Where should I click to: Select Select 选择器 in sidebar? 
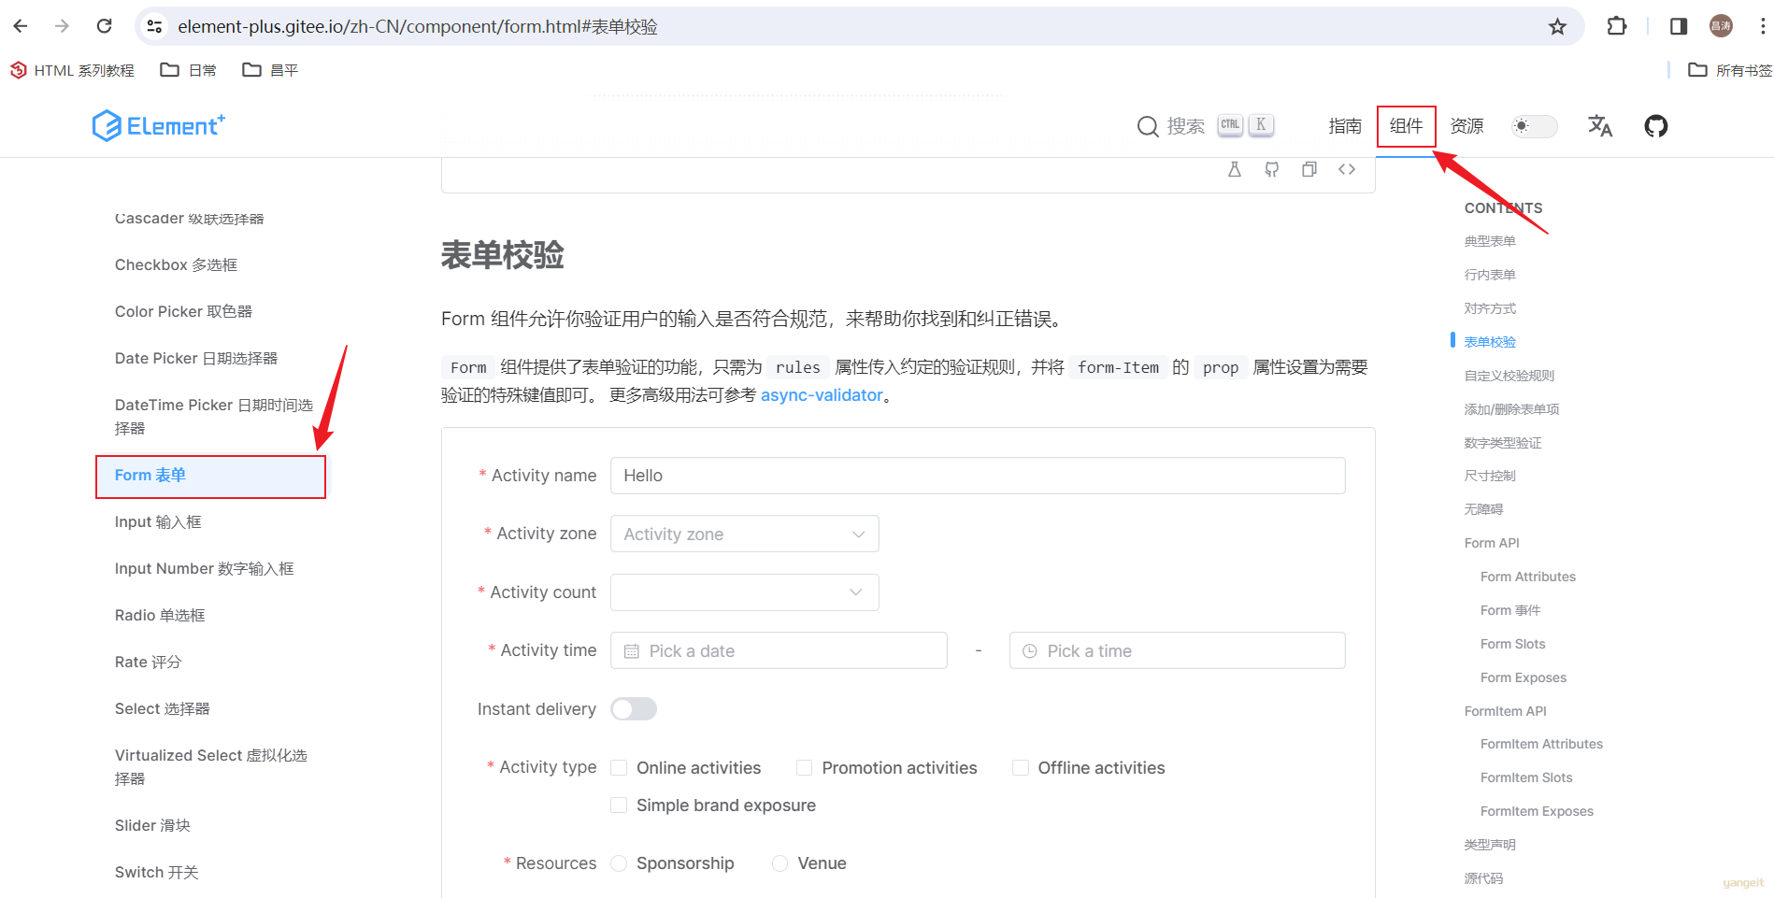coord(163,709)
